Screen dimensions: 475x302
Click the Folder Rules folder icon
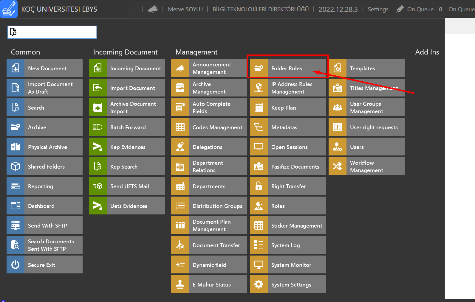(259, 68)
